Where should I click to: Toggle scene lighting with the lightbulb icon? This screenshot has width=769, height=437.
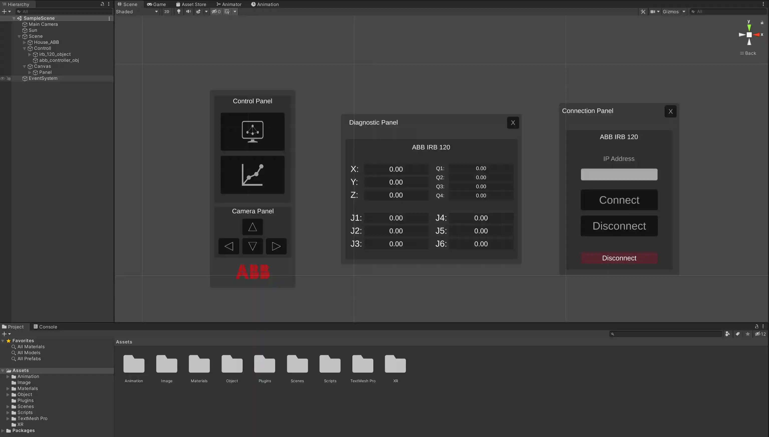[179, 12]
